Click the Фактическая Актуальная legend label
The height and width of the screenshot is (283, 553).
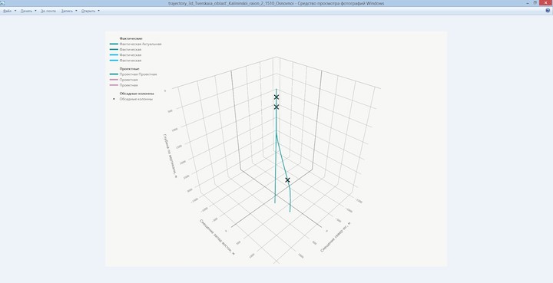coord(141,44)
